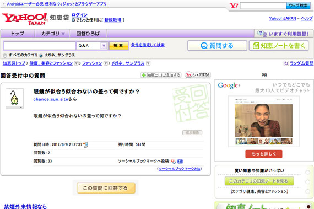Image resolution: width=314 pixels, height=209 pixels.
Task: Select the すべてのカテゴリ radio button
Action: pyautogui.click(x=5, y=56)
